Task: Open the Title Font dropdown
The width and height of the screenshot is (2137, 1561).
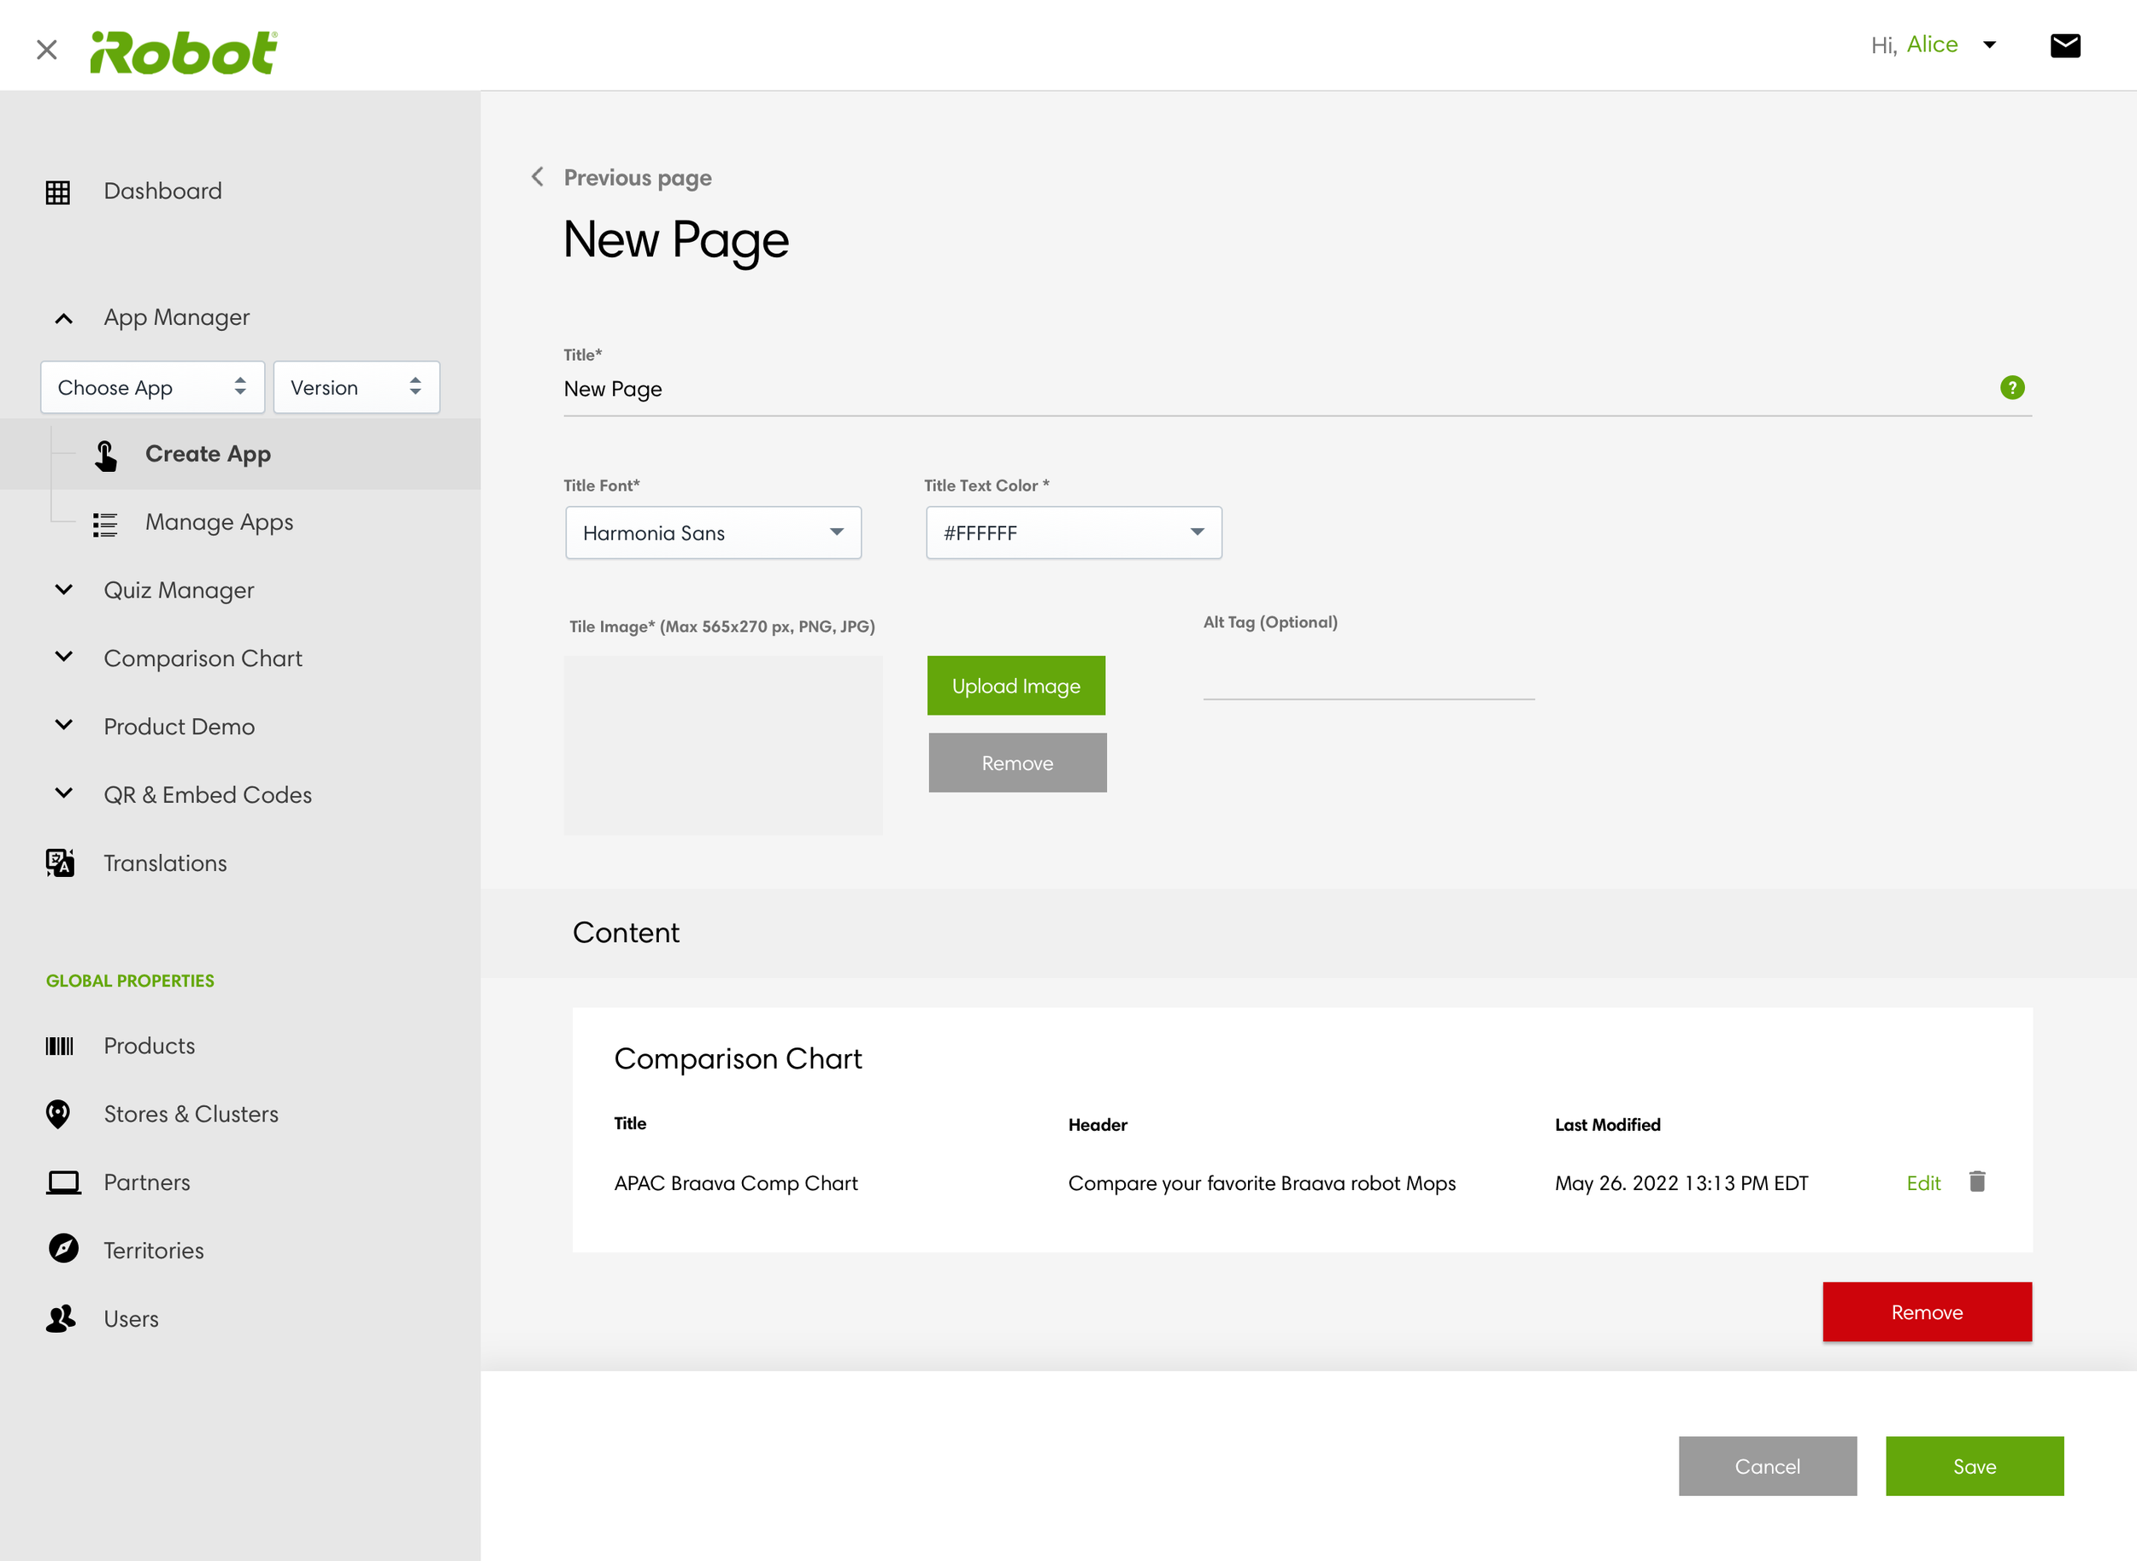Action: click(x=713, y=533)
